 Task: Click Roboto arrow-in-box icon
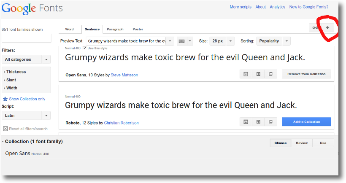tap(258, 122)
